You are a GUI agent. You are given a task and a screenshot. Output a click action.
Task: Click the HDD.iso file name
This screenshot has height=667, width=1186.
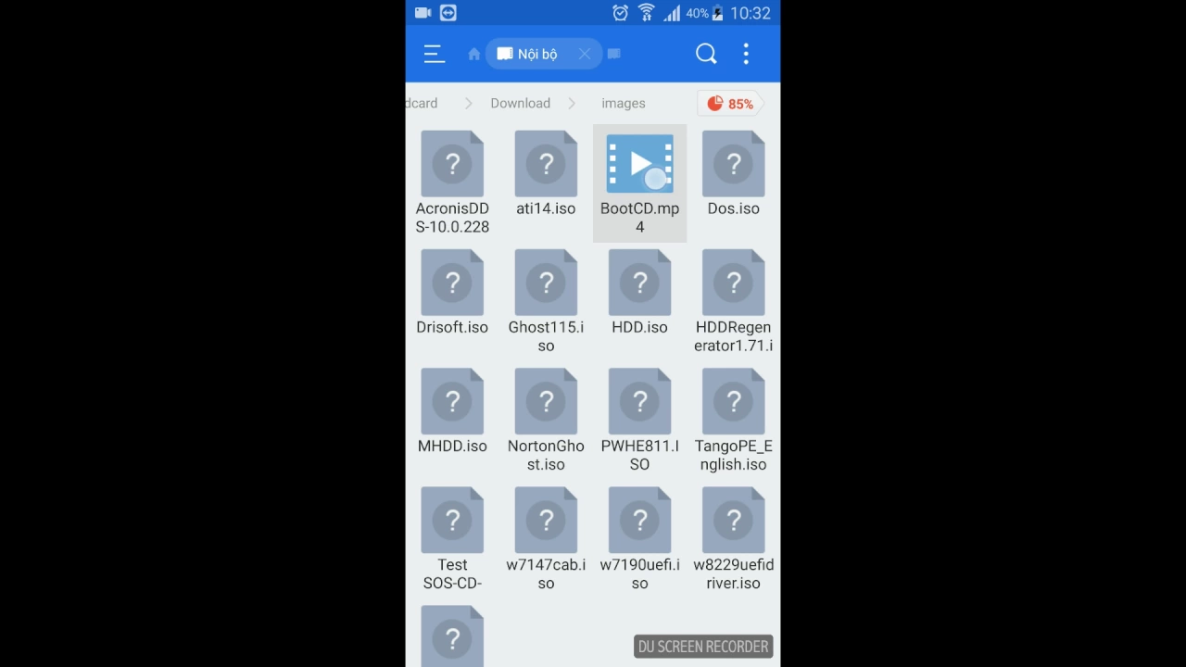639,327
